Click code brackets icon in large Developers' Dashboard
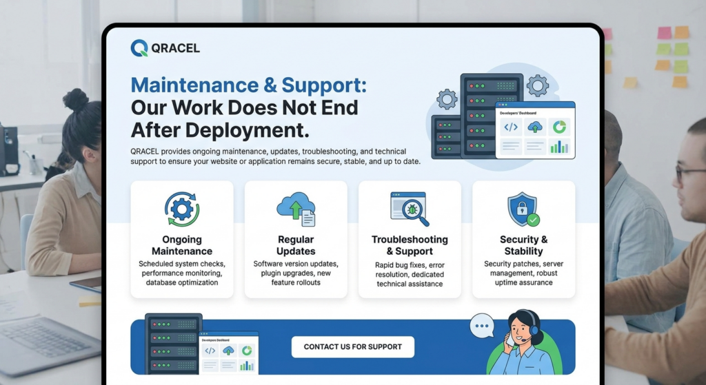The image size is (706, 385). pyautogui.click(x=511, y=127)
